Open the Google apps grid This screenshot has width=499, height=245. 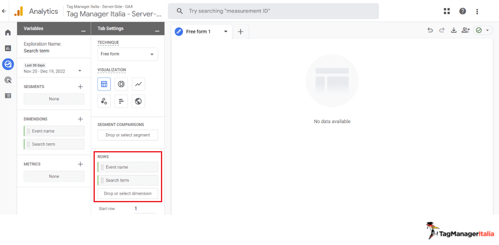(447, 11)
